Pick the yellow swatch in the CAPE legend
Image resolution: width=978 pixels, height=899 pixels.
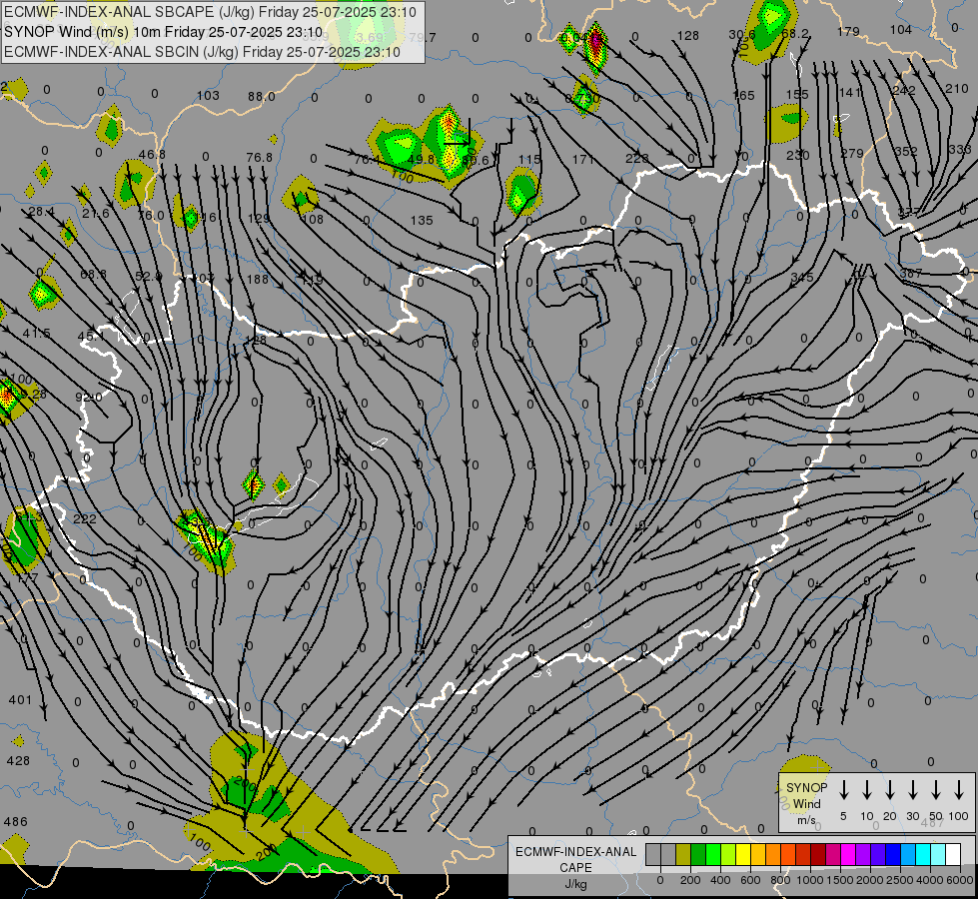[x=743, y=855]
